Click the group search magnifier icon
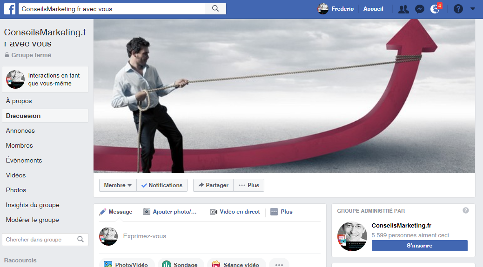 click(x=80, y=239)
